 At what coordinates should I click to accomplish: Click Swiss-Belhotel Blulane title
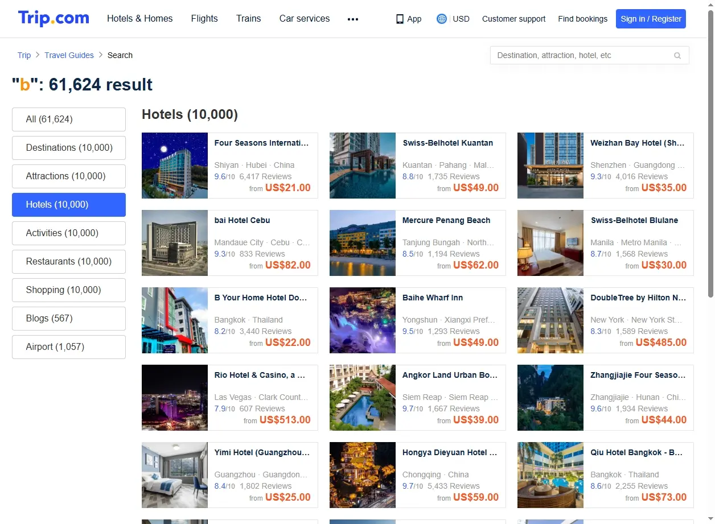coord(635,220)
